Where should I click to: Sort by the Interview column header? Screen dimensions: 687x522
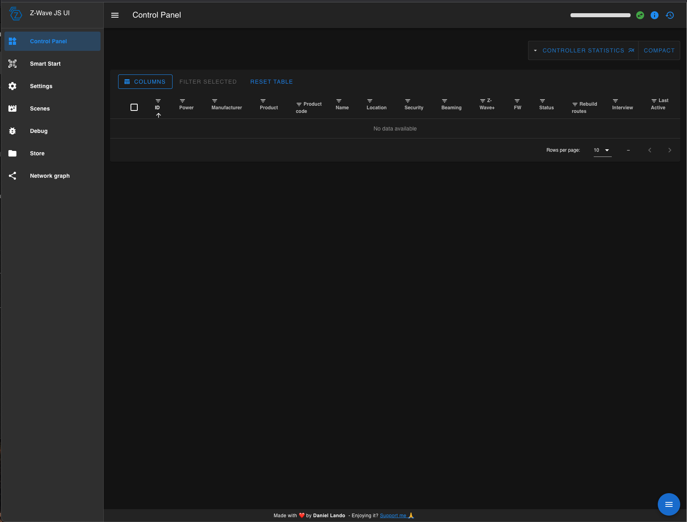[623, 108]
